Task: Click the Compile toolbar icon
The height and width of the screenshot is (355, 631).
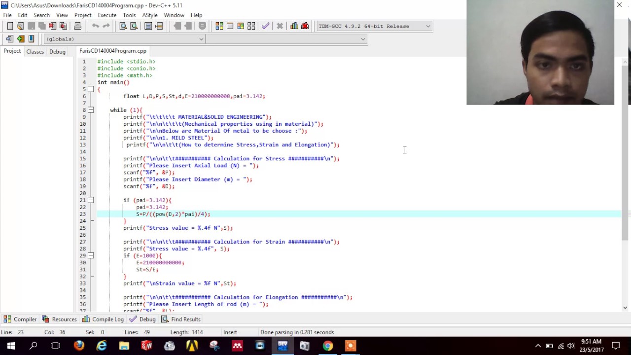Action: point(219,26)
